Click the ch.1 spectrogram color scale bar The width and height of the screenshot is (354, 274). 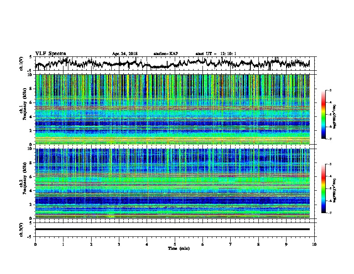click(x=323, y=115)
